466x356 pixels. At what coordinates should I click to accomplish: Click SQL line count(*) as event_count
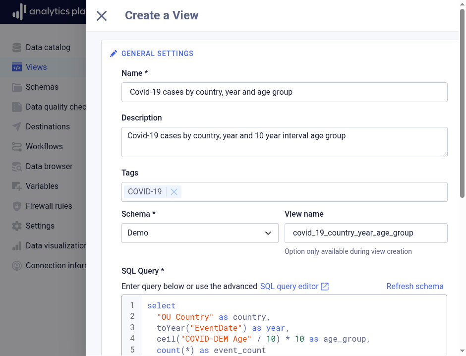(x=211, y=351)
